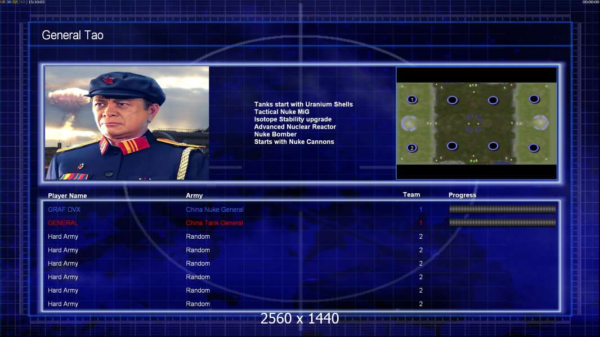
Task: Click the empty start marker right of marker 2
Action: (453, 146)
